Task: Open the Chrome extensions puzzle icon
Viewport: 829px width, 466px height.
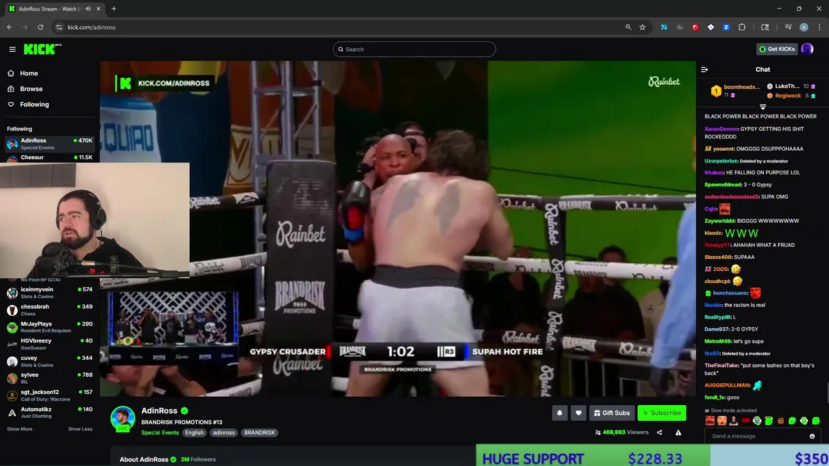Action: tap(742, 27)
